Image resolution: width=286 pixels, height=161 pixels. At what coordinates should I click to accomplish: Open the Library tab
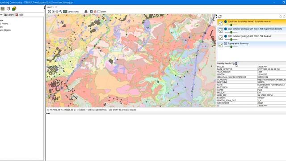click(9, 15)
